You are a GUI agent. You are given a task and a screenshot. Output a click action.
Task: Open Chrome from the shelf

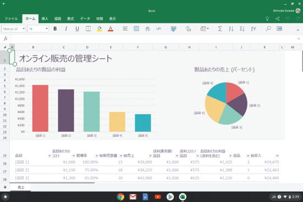click(120, 197)
